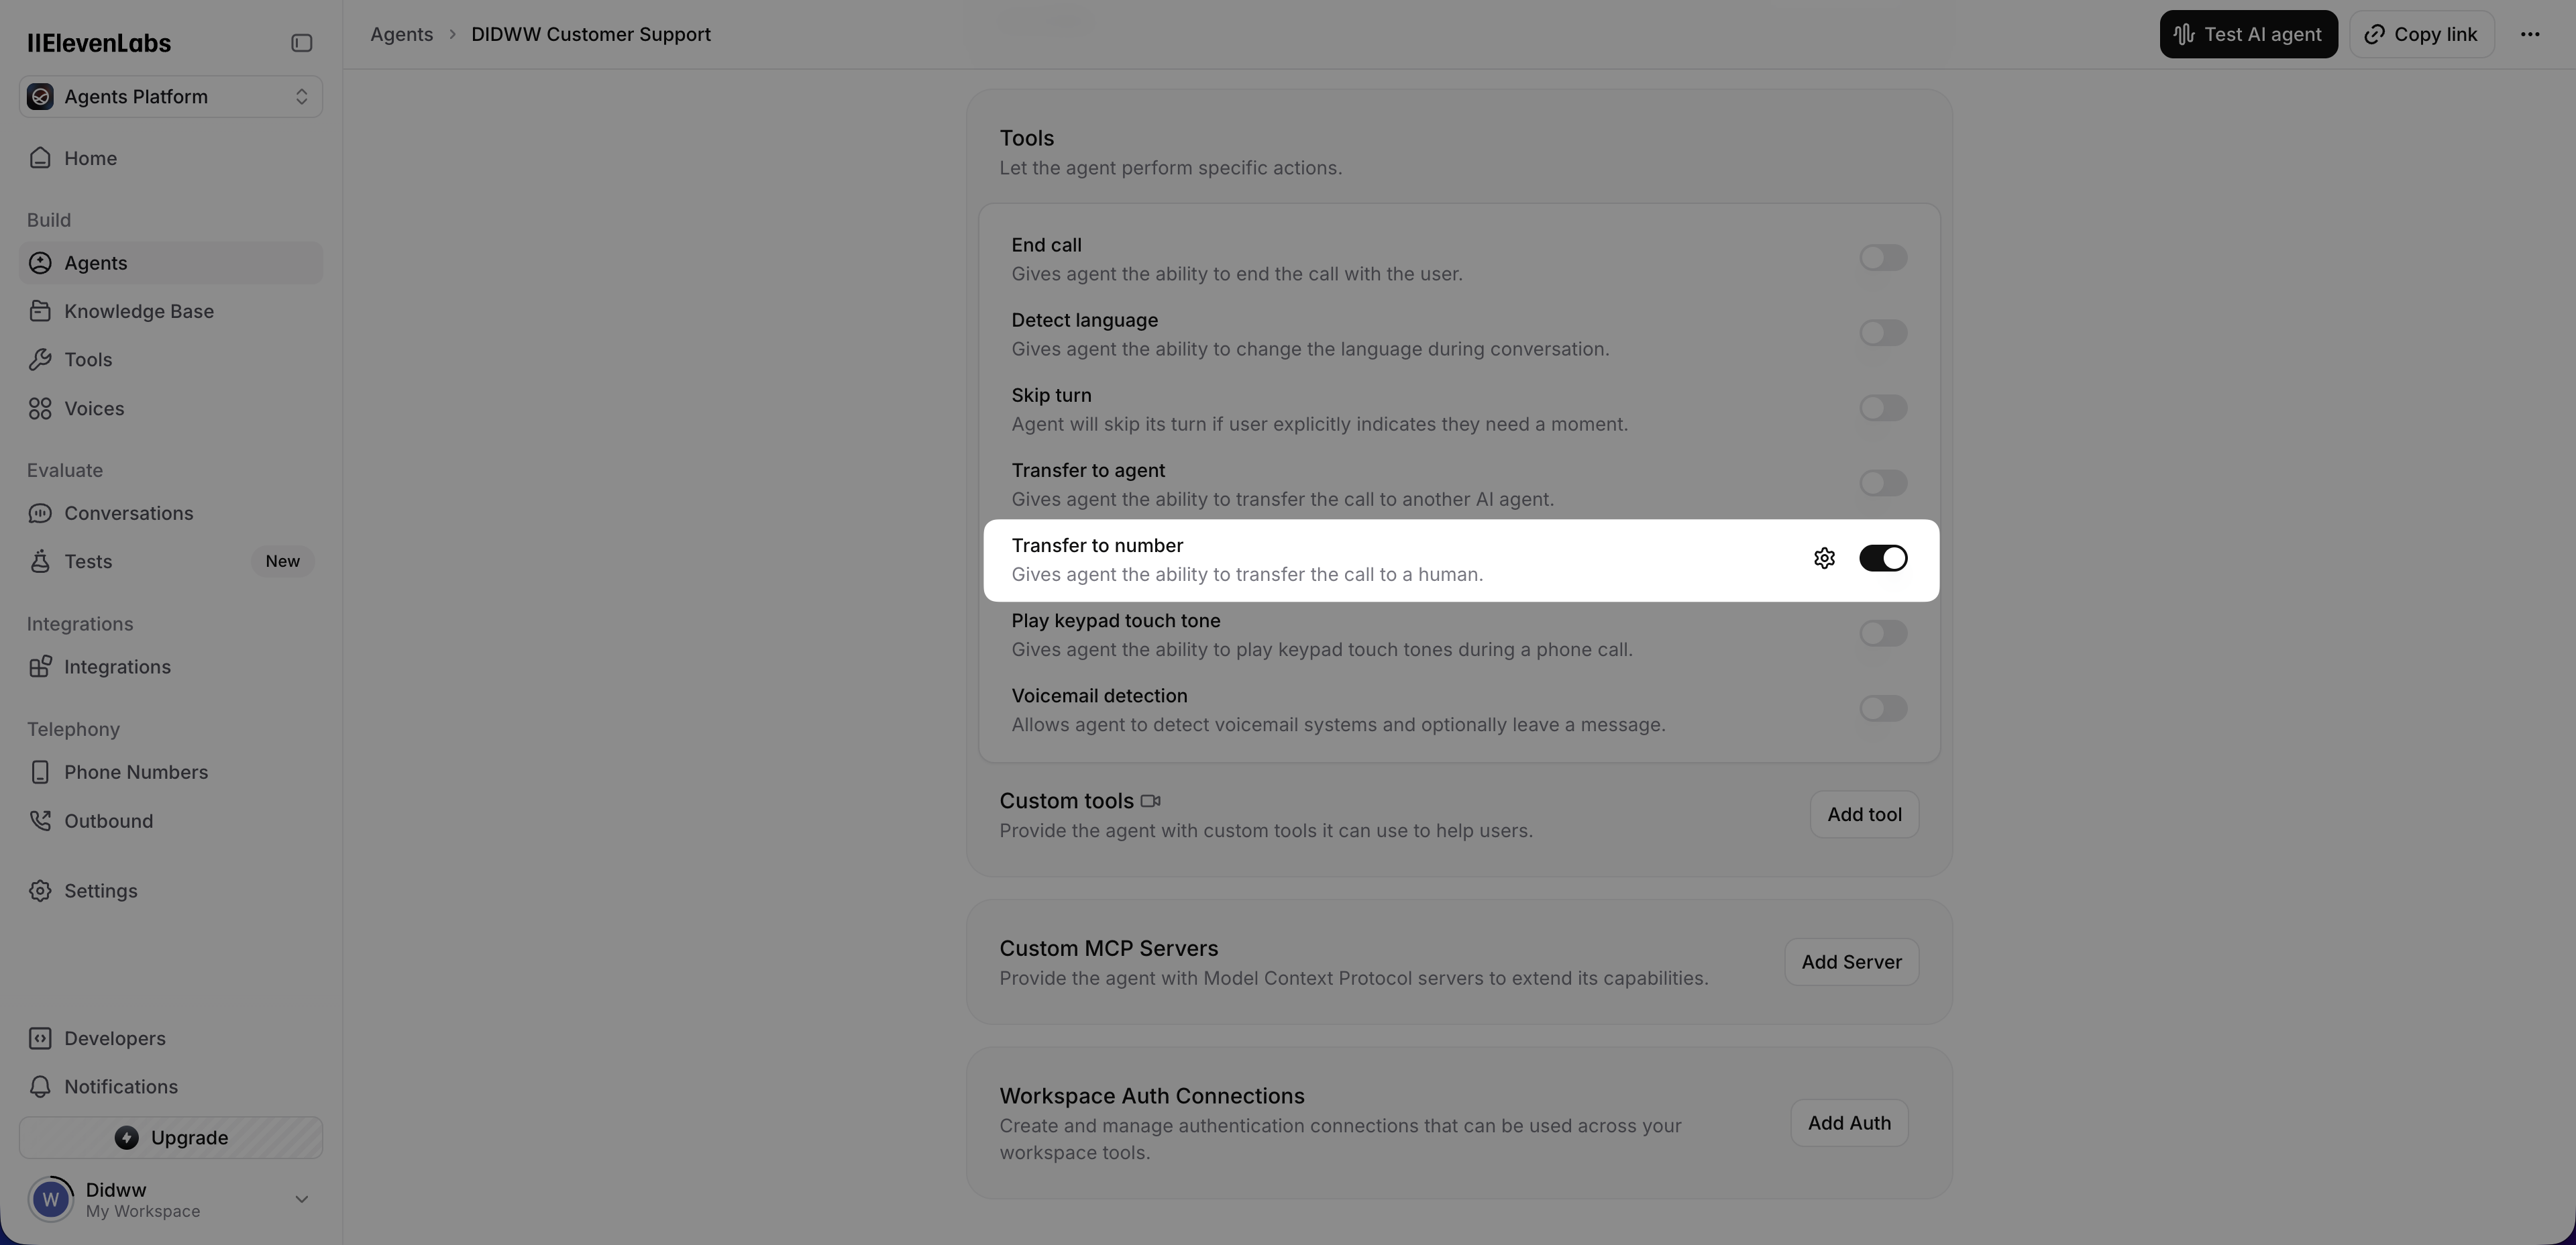Open Phone Numbers menu item
Viewport: 2576px width, 1245px height.
click(136, 772)
